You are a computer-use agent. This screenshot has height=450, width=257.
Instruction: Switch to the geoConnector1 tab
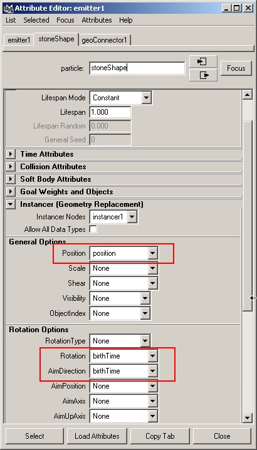[x=104, y=40]
